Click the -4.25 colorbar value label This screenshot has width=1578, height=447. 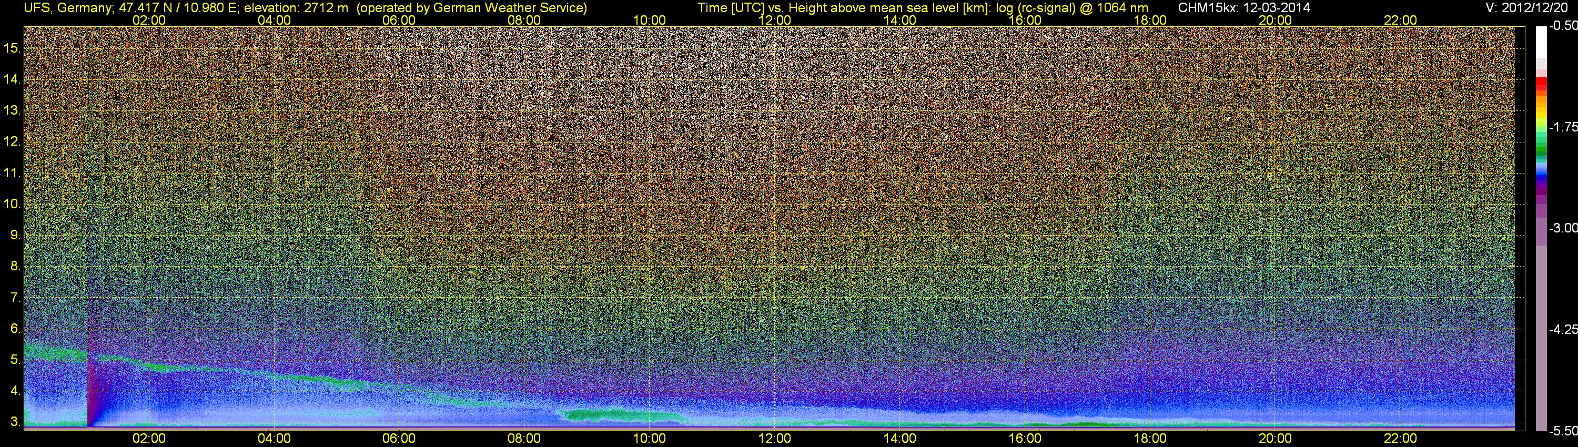1563,329
